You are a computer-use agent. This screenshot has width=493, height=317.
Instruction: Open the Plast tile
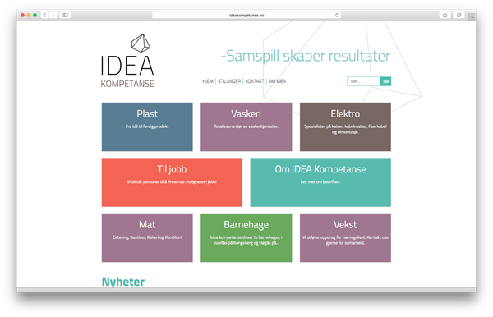(147, 127)
